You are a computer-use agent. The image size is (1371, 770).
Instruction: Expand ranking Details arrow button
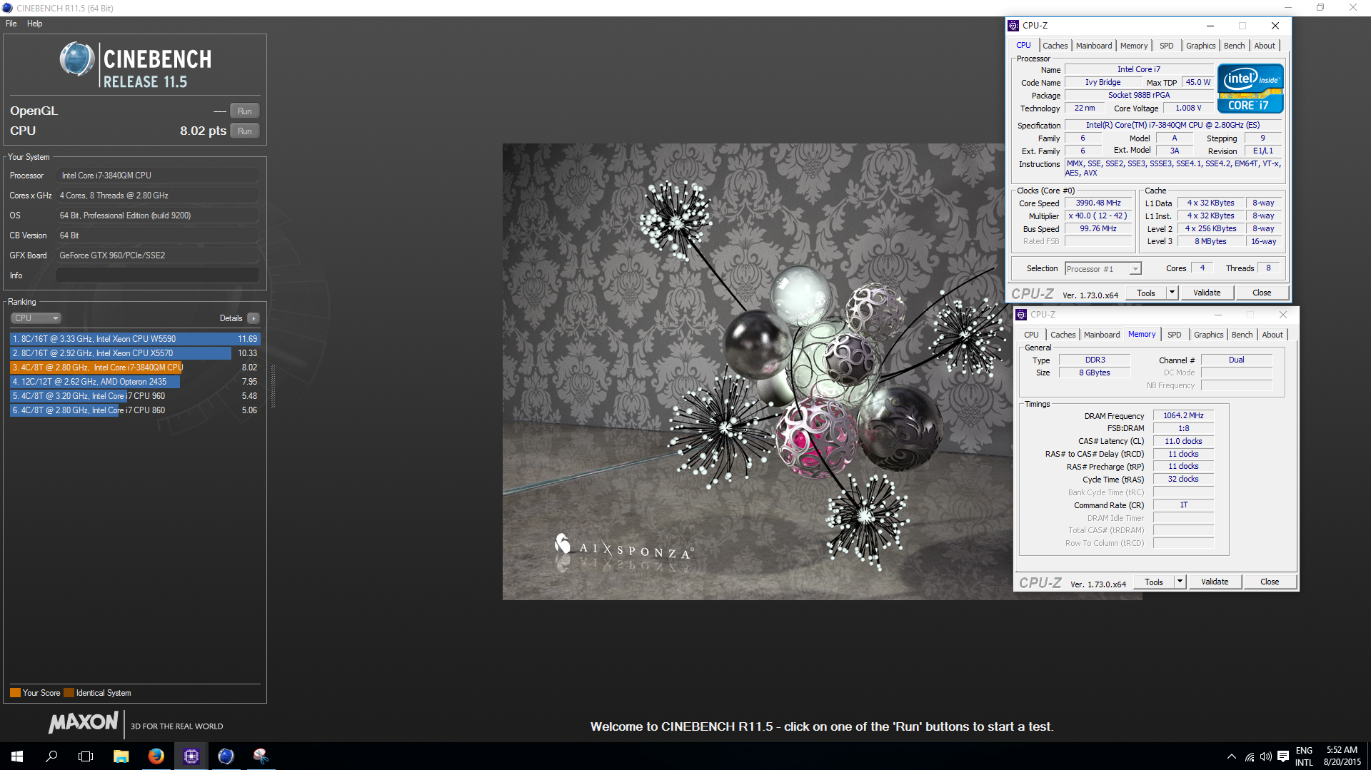pyautogui.click(x=253, y=318)
